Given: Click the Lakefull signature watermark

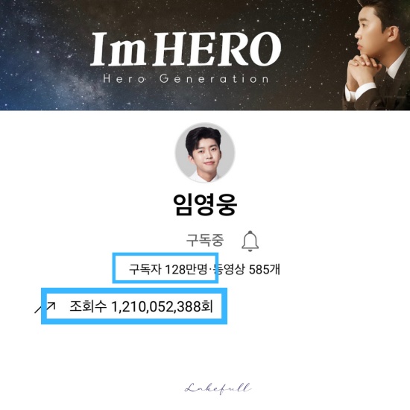Looking at the screenshot, I should tap(218, 388).
